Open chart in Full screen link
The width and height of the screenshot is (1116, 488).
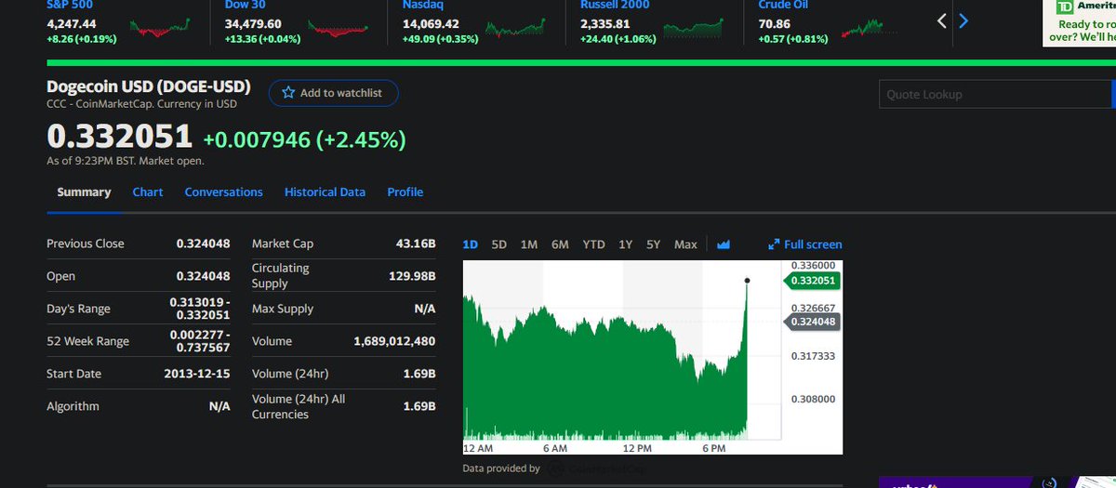[x=805, y=244]
